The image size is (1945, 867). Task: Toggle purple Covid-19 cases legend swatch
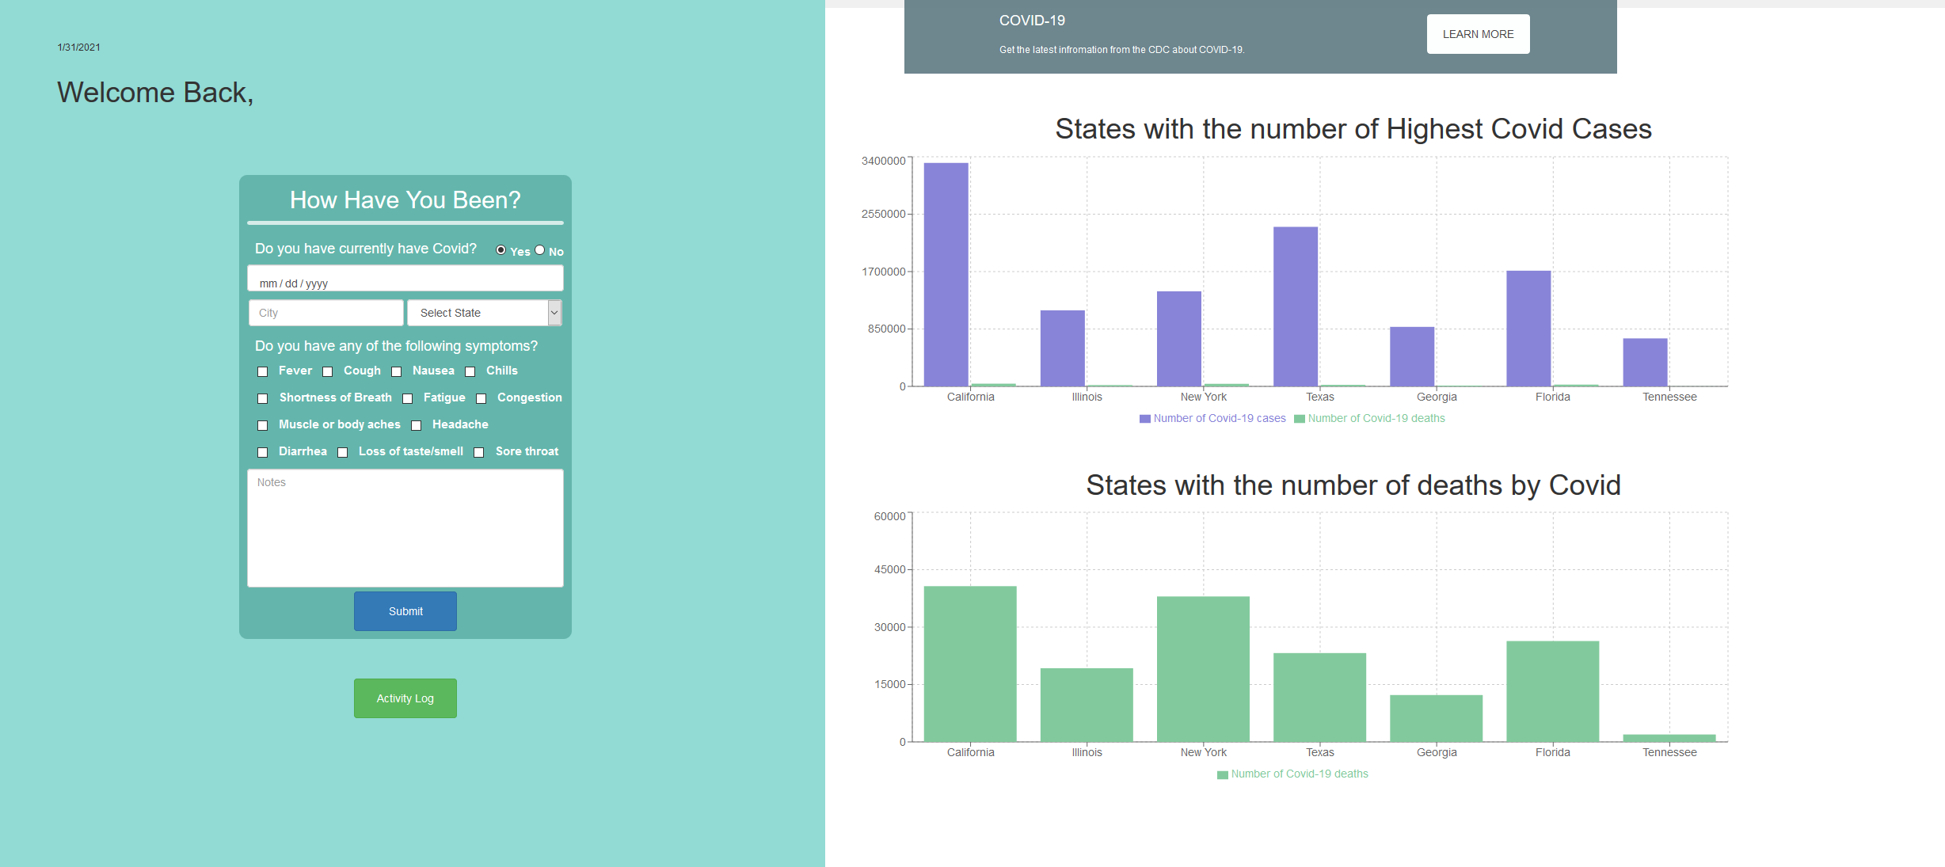tap(1144, 419)
